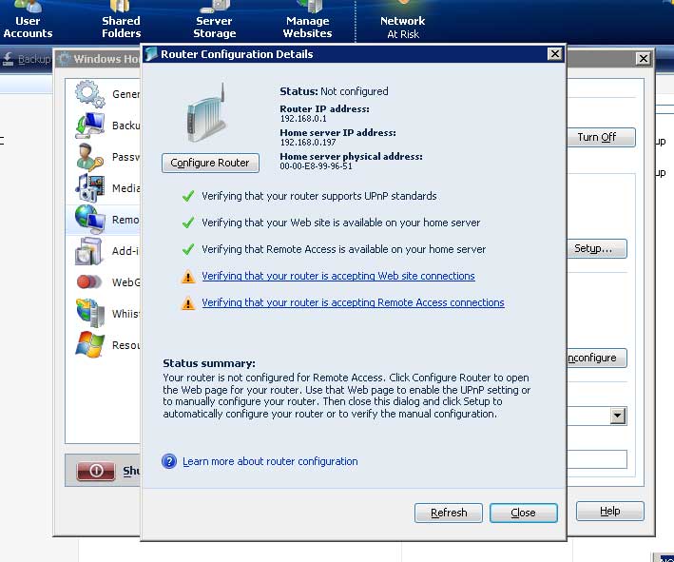The image size is (674, 562).
Task: Click the Status summary heading
Action: point(209,363)
